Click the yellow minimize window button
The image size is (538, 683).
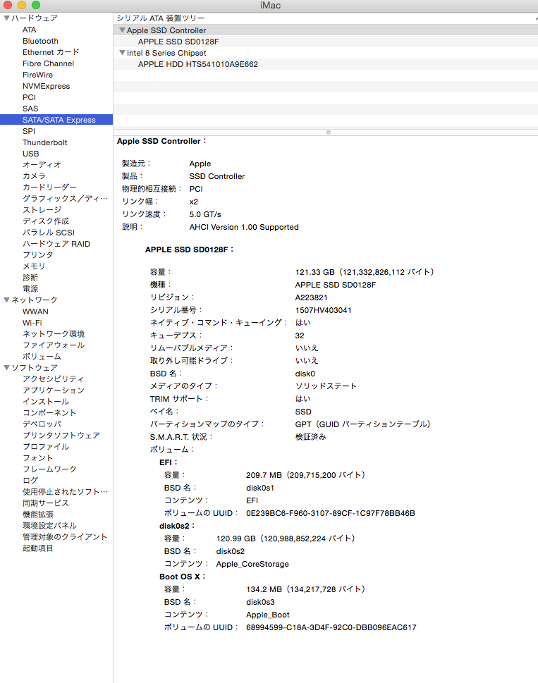coord(22,6)
